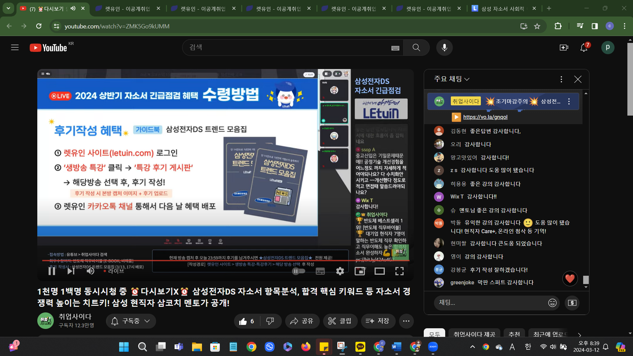
Task: Open YouTube notifications bell
Action: [x=583, y=48]
